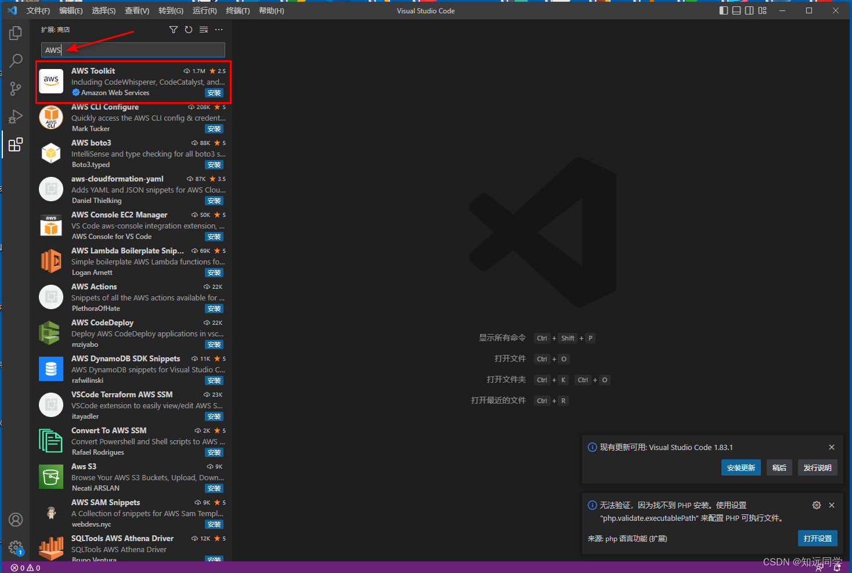The image size is (852, 573).
Task: Open the Search view in activity bar
Action: pos(16,60)
